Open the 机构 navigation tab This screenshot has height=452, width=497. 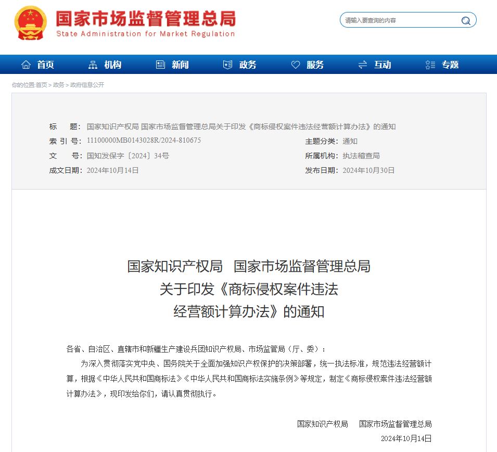click(113, 65)
